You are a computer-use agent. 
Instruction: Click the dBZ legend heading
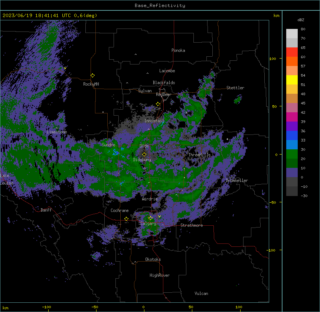pyautogui.click(x=301, y=20)
